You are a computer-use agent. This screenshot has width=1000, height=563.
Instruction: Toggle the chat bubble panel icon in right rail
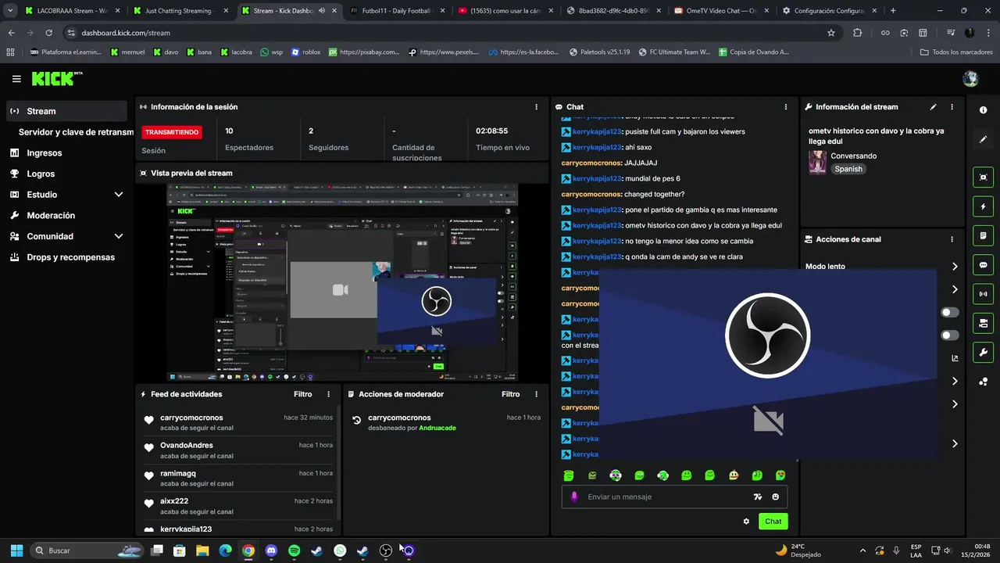(x=983, y=265)
